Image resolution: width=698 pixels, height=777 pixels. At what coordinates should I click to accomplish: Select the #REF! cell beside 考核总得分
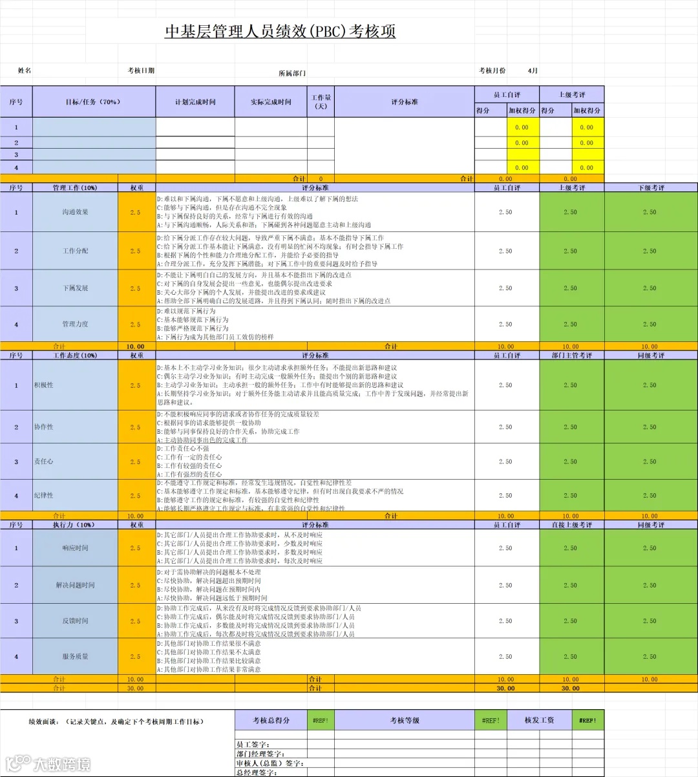coord(321,720)
